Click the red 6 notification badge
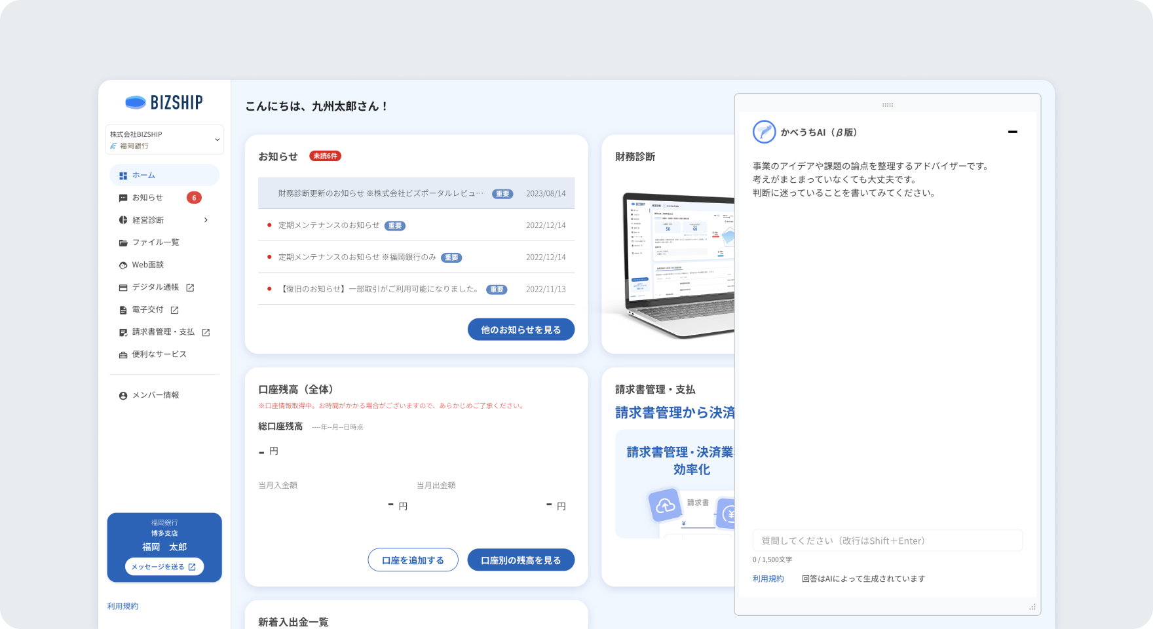The height and width of the screenshot is (629, 1153). (x=194, y=198)
